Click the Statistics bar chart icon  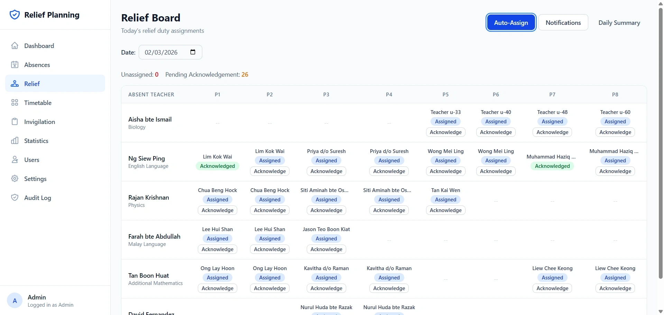tap(15, 141)
